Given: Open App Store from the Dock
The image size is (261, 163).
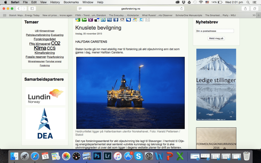Looking at the screenshot, I should (x=128, y=156).
